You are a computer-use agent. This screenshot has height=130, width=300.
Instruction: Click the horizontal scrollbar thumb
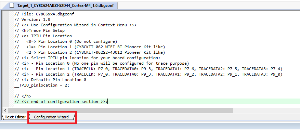(x=120, y=110)
